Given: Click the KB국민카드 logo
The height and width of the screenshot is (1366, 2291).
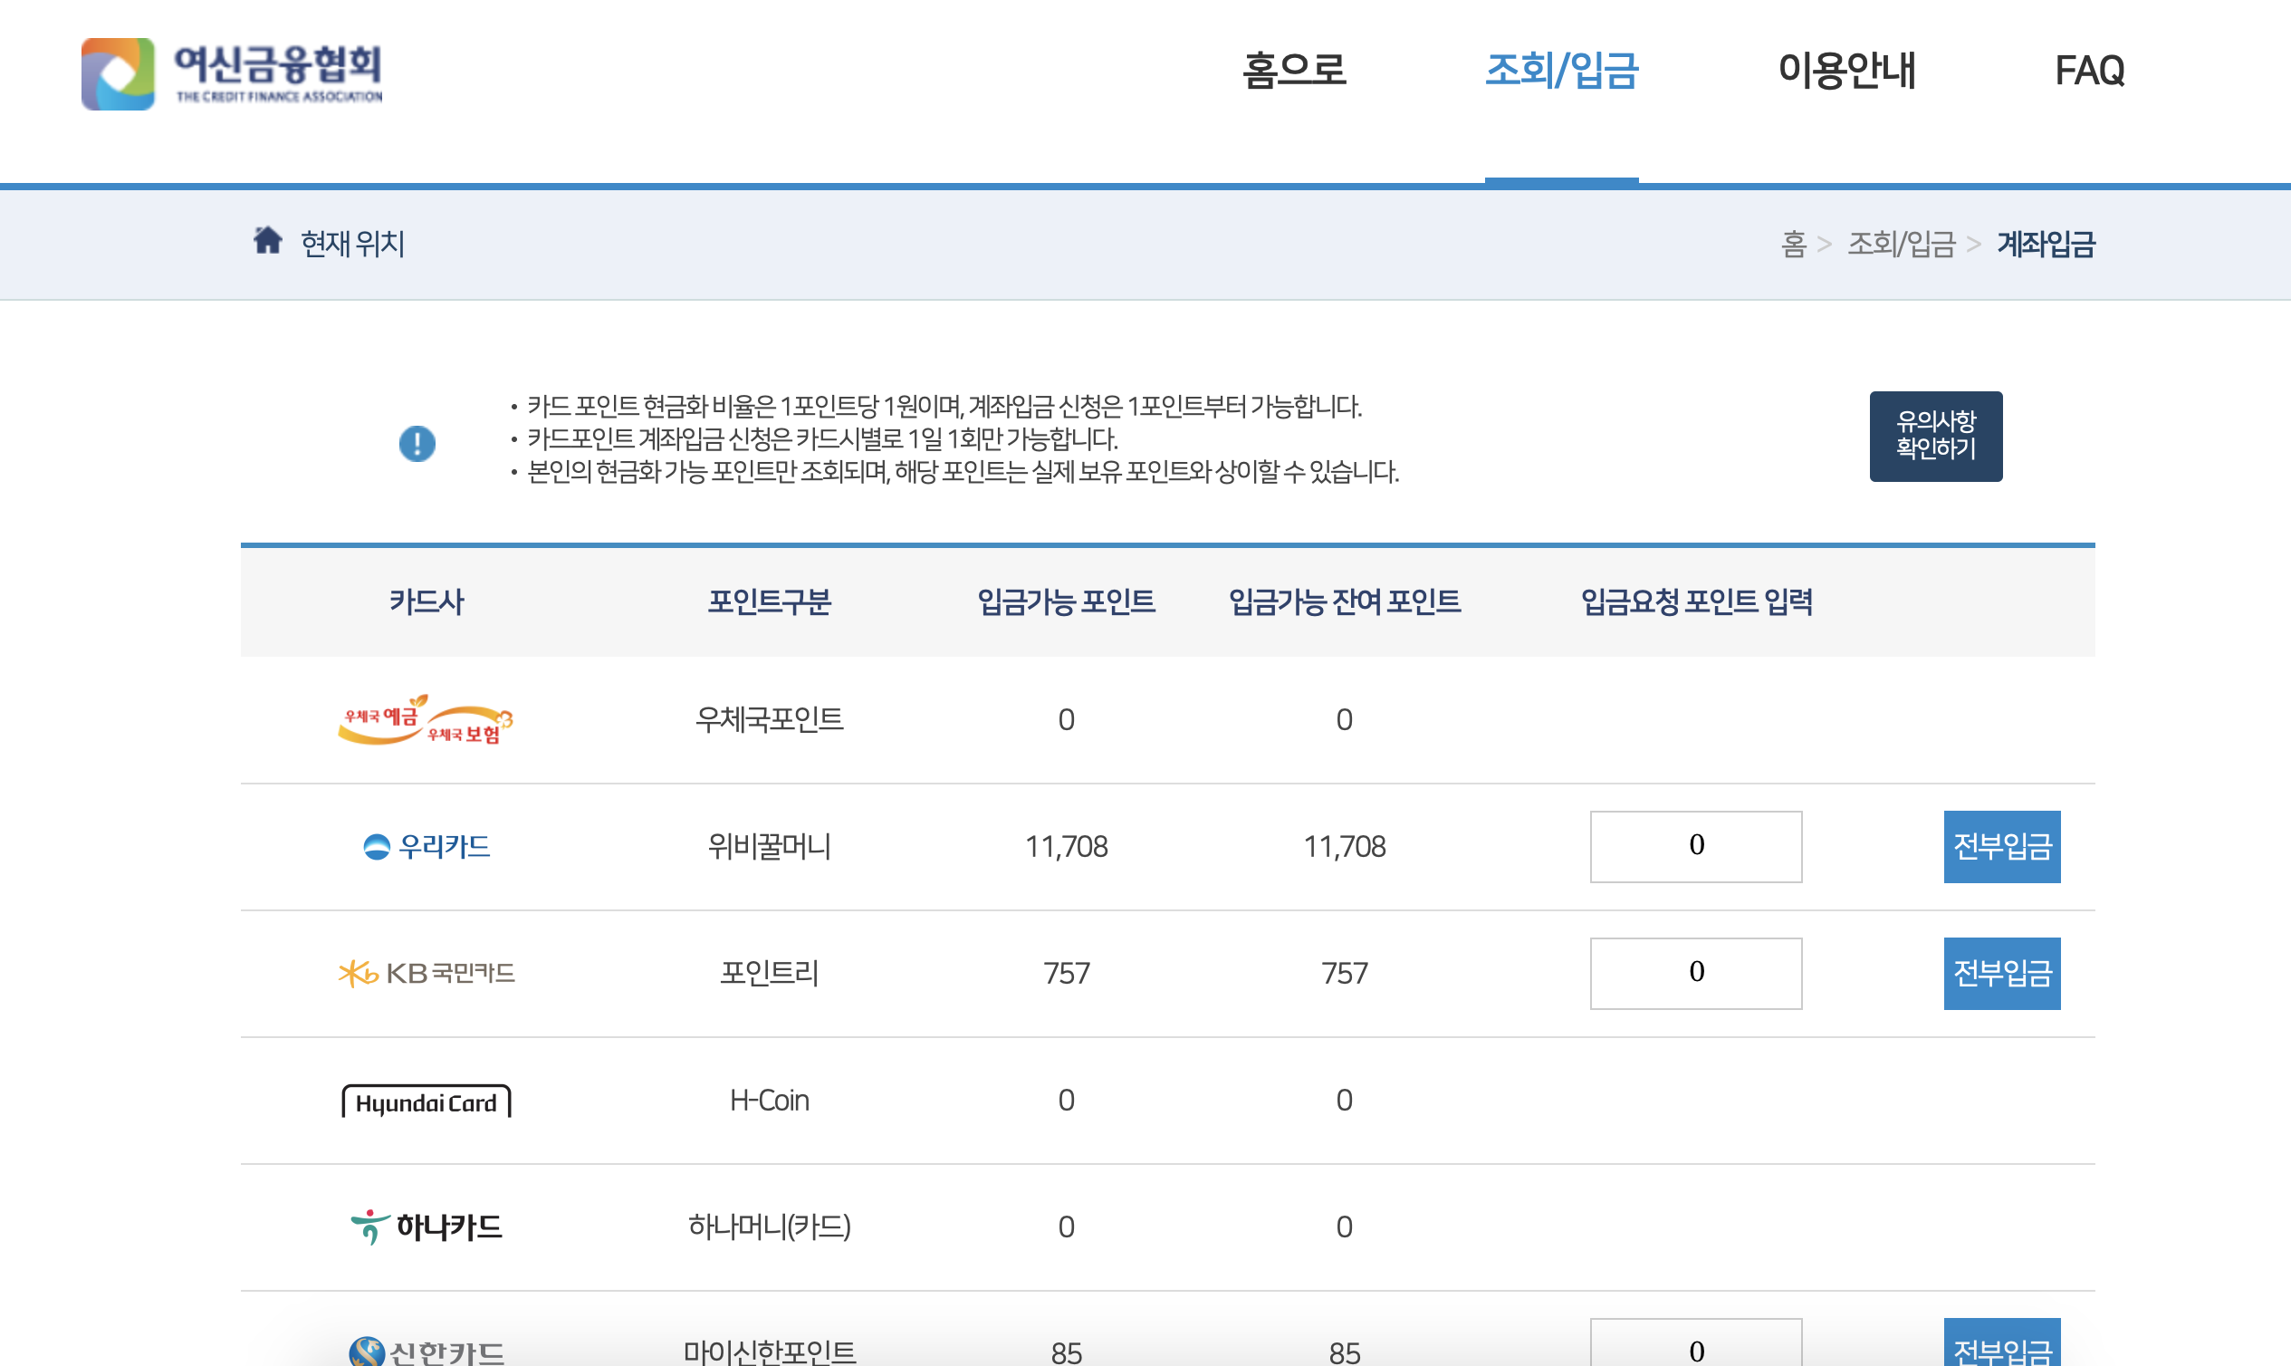Looking at the screenshot, I should click(x=426, y=973).
